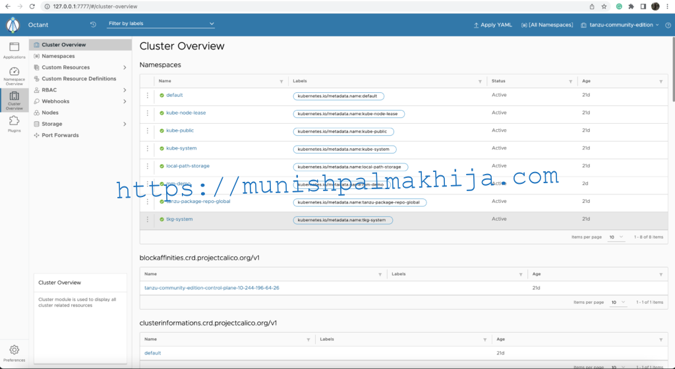The image size is (675, 369).
Task: Click label chip kubernetes.io/metadata.name:default
Action: [338, 96]
